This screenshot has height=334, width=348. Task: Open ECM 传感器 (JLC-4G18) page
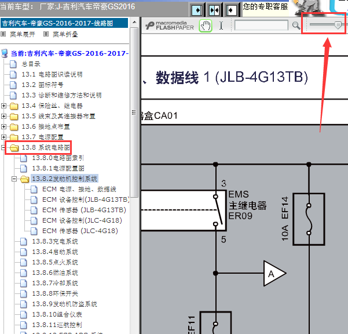tap(80, 231)
